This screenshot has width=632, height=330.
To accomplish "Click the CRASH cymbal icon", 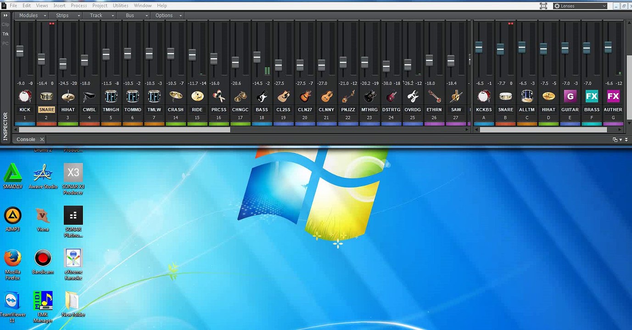I will (176, 96).
